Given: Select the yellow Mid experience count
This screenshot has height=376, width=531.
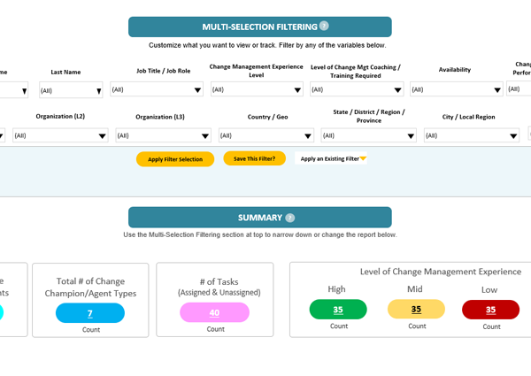Looking at the screenshot, I should [416, 309].
